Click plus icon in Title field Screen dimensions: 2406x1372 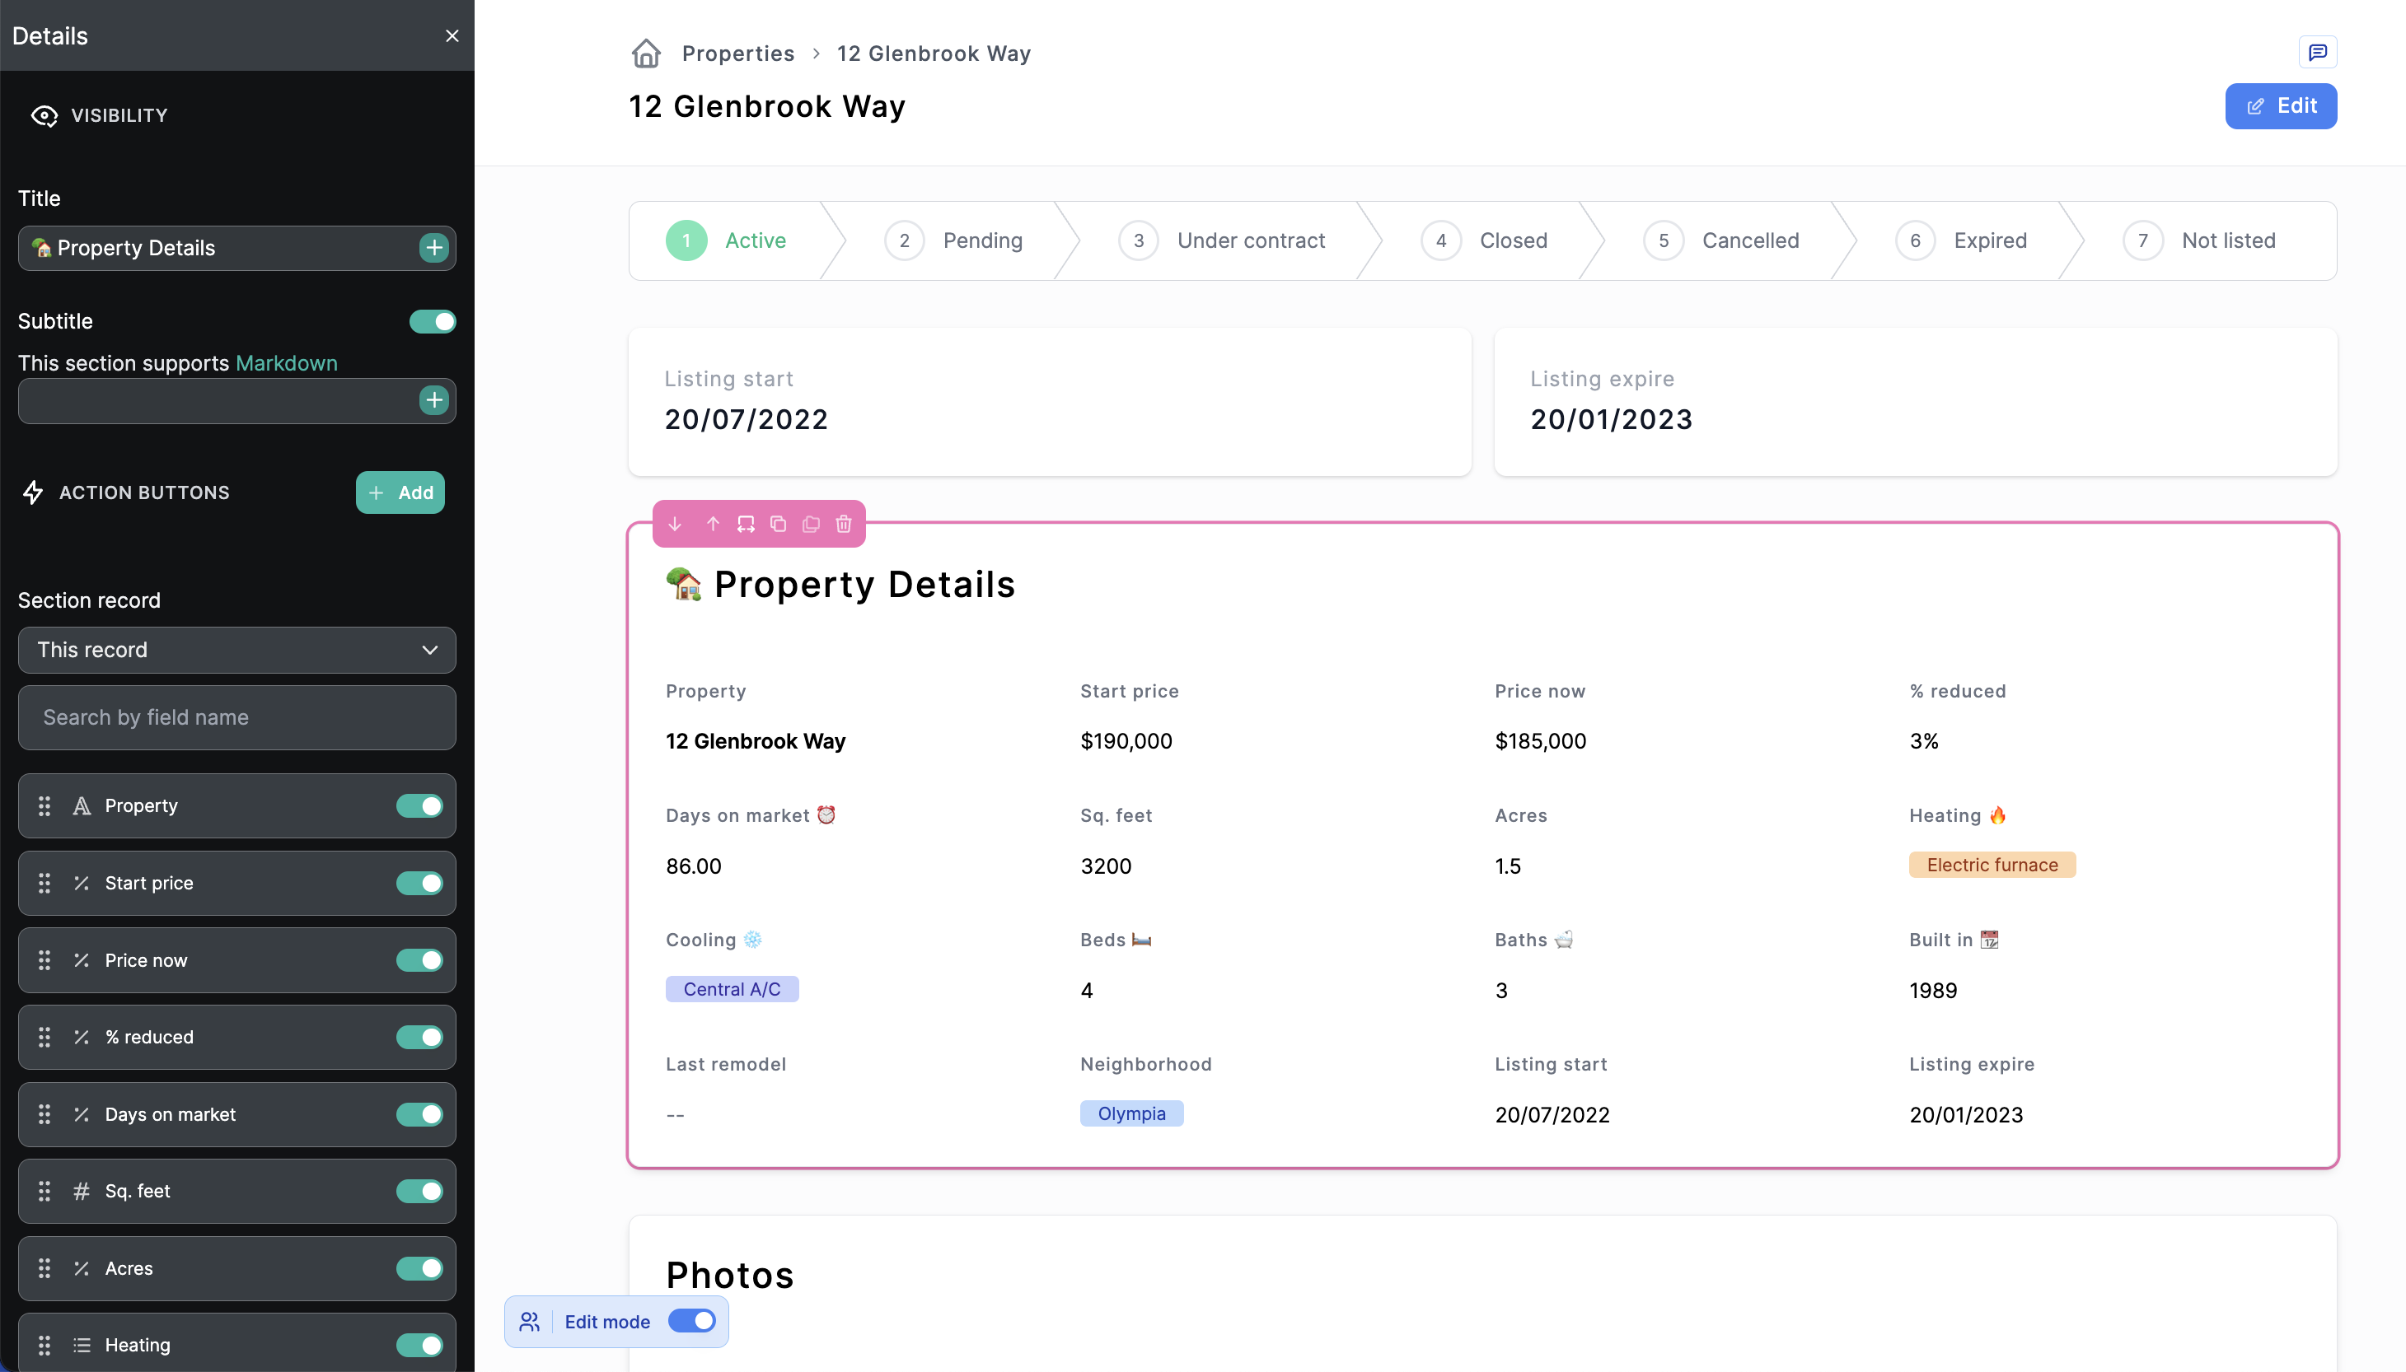coord(433,248)
